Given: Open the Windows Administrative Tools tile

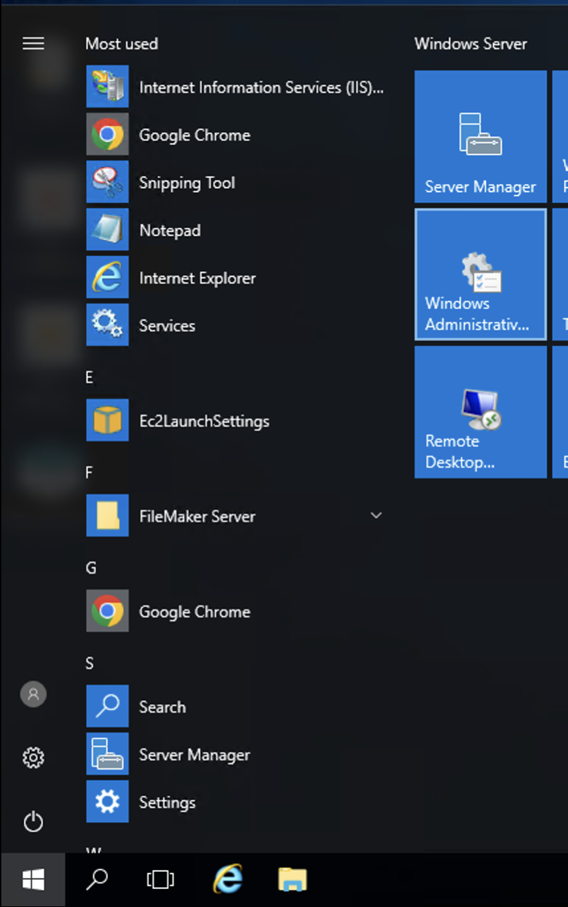Looking at the screenshot, I should pos(480,274).
